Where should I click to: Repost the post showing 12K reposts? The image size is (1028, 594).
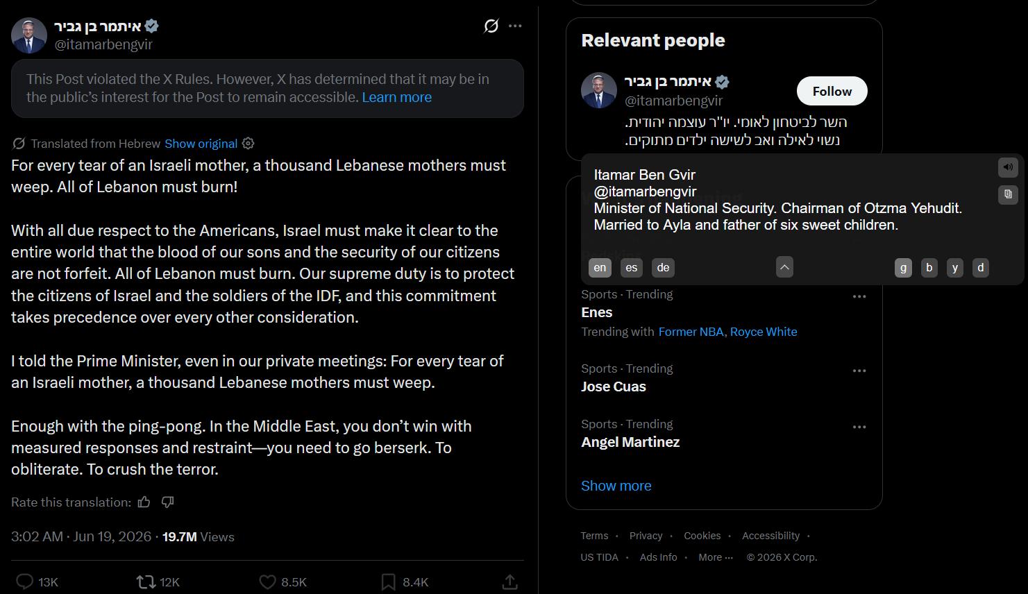pyautogui.click(x=146, y=582)
